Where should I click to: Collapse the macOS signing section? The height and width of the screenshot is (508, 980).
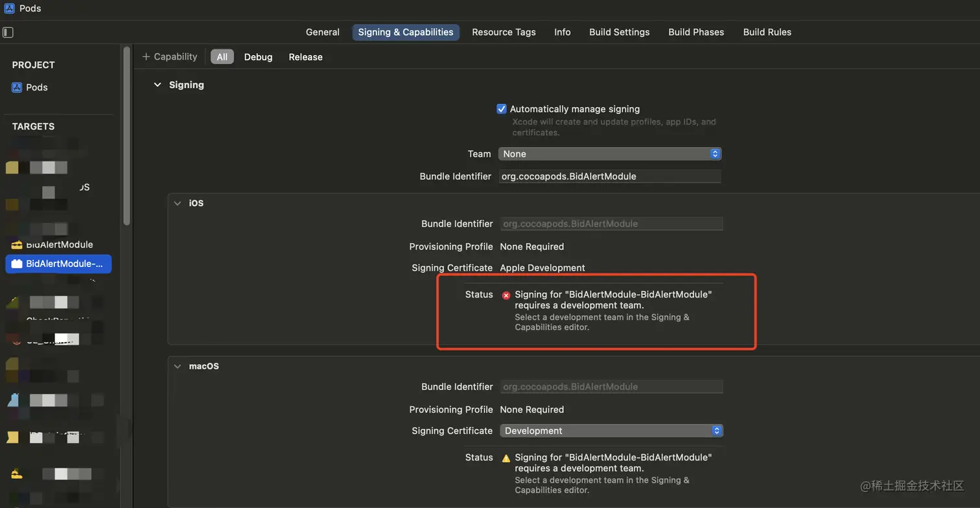(177, 366)
